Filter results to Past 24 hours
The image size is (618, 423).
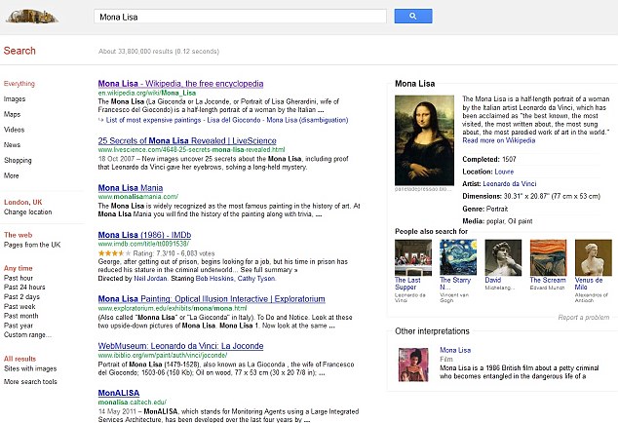tap(24, 287)
